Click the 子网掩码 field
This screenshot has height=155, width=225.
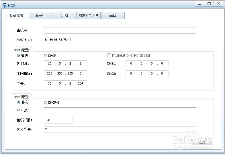pyautogui.click(x=65, y=74)
